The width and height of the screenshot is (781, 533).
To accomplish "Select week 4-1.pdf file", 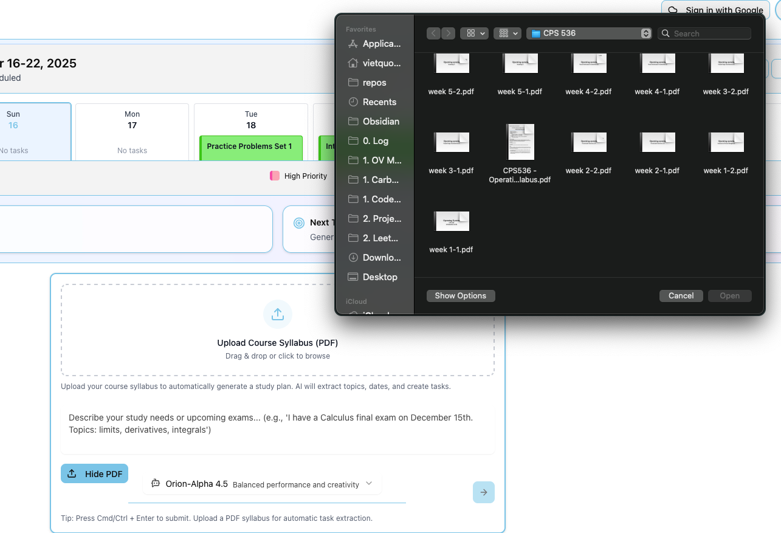I will point(657,74).
